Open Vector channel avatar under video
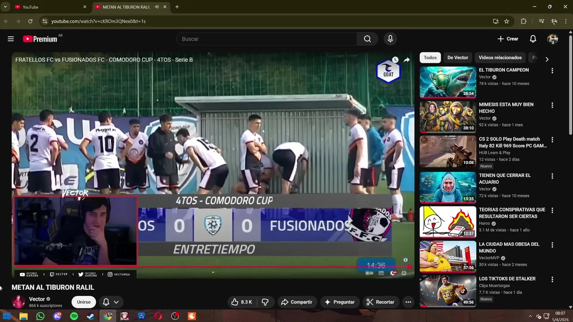The width and height of the screenshot is (573, 322). [18, 302]
